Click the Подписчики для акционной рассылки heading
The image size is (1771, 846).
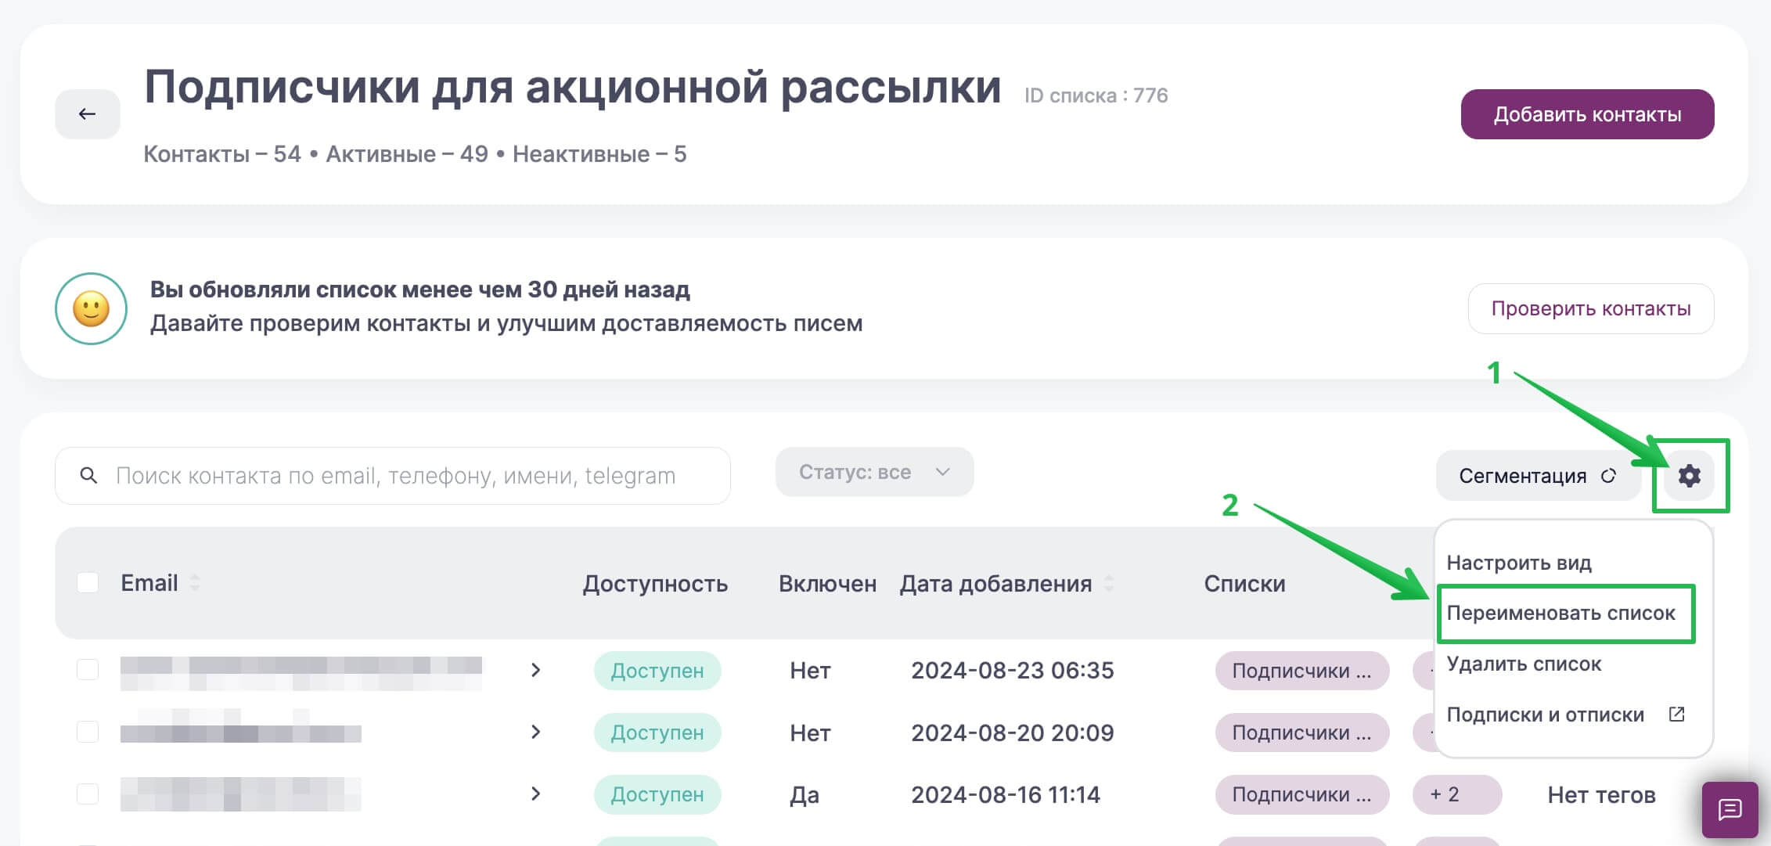[573, 88]
